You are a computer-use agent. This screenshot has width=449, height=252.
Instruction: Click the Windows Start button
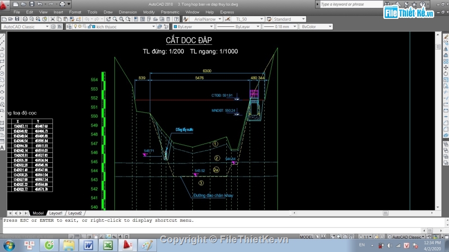(9, 245)
